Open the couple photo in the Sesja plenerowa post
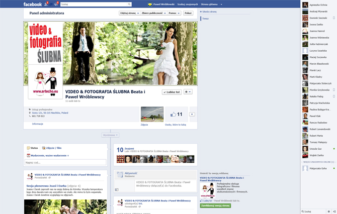 pyautogui.click(x=65, y=206)
